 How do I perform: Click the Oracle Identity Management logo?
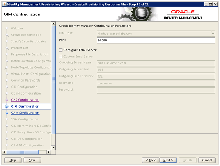(x=183, y=15)
